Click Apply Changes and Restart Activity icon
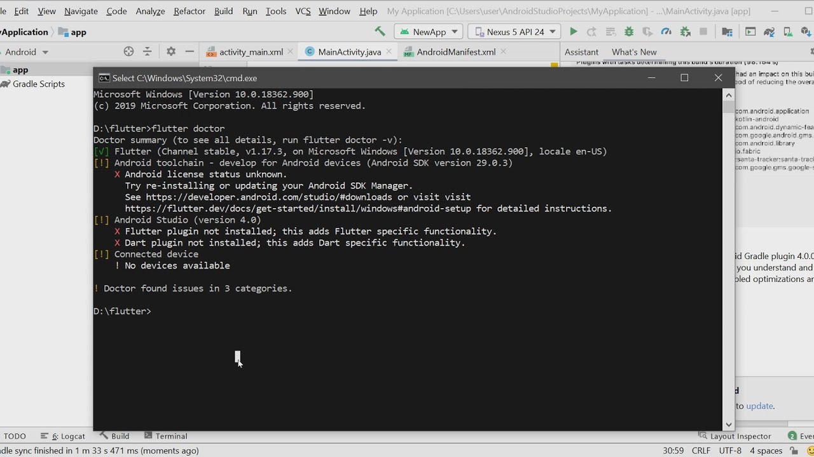The image size is (814, 457). pyautogui.click(x=591, y=32)
